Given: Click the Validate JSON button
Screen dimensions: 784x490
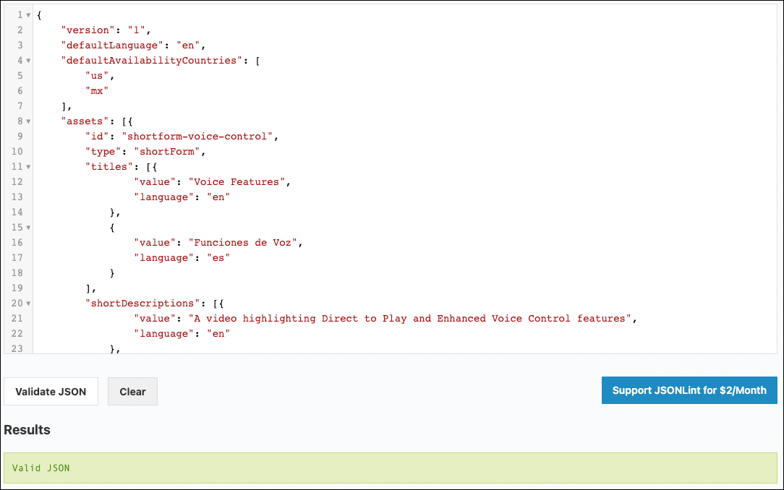Looking at the screenshot, I should [51, 391].
